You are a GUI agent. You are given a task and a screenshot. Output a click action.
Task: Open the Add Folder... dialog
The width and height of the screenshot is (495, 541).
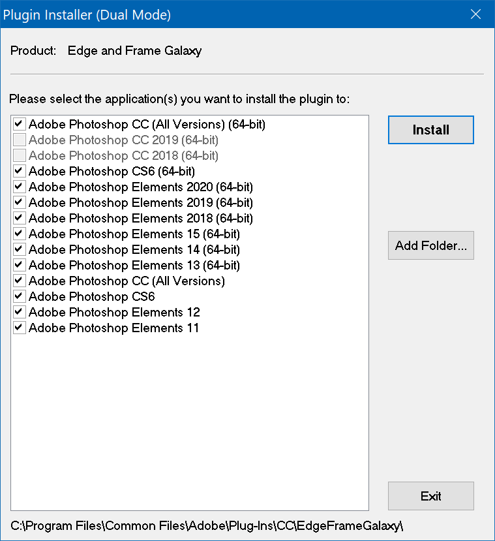pyautogui.click(x=430, y=246)
